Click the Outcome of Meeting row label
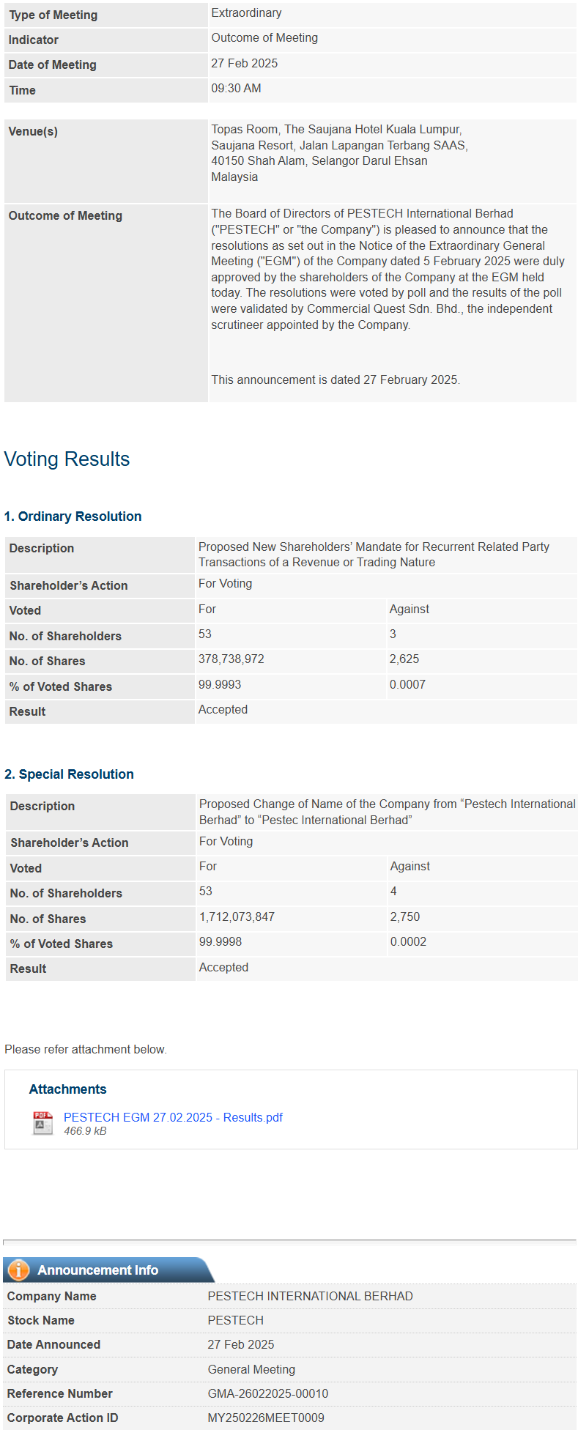Image resolution: width=578 pixels, height=1430 pixels. 65,216
